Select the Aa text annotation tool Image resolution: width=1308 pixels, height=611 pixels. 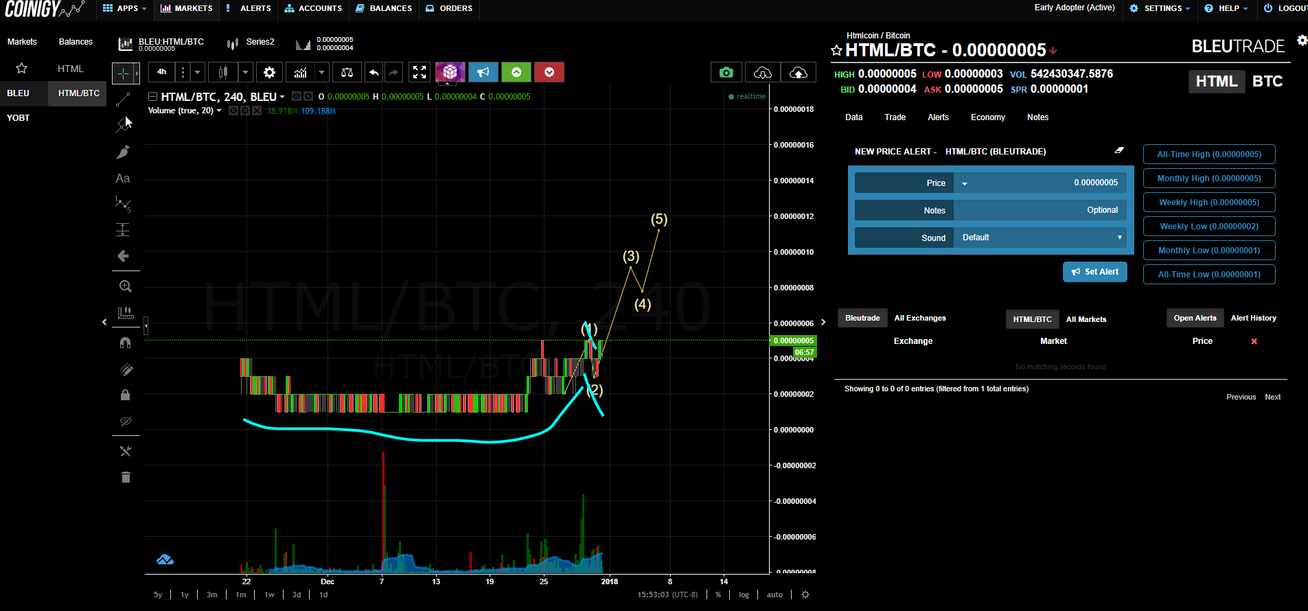click(123, 178)
